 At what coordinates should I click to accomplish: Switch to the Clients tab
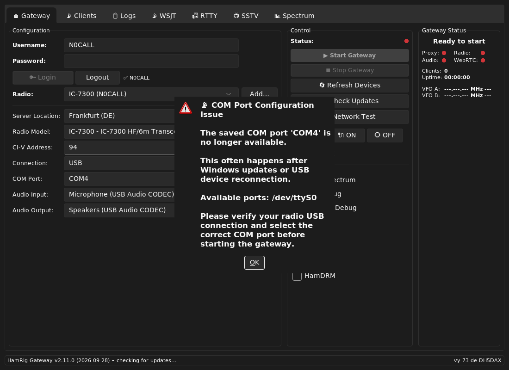pyautogui.click(x=81, y=16)
